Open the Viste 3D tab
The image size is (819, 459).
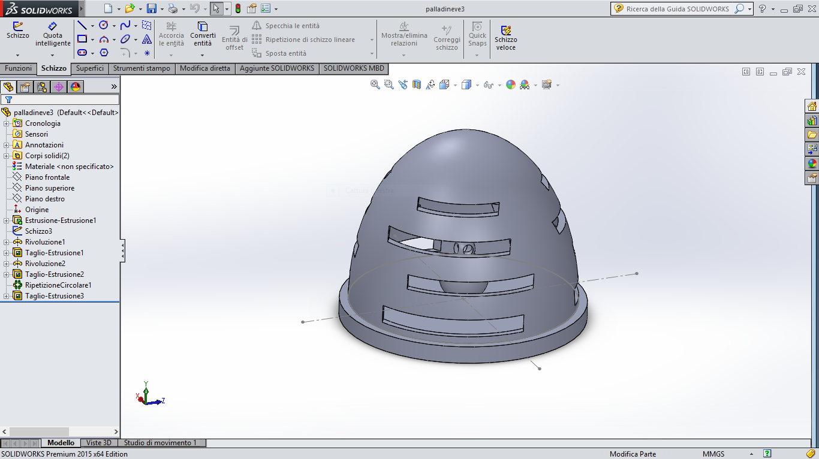(99, 443)
